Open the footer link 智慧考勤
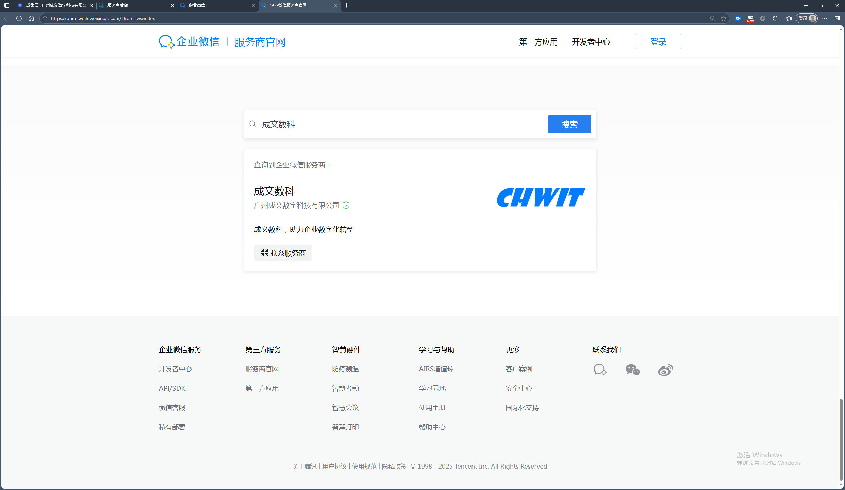The width and height of the screenshot is (845, 490). [x=346, y=388]
